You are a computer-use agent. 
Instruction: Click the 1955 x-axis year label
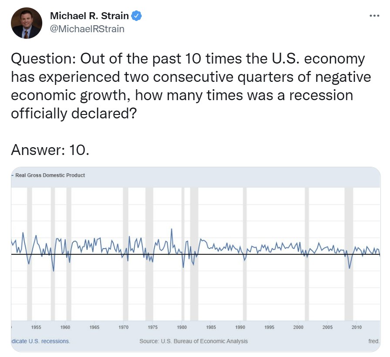36,327
